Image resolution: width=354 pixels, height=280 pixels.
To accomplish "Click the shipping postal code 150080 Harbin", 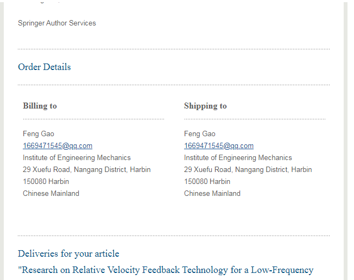I will [x=207, y=182].
